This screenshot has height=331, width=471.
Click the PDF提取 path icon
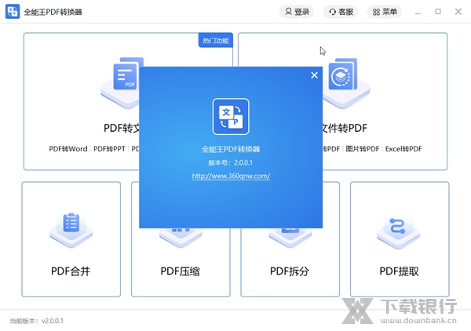click(397, 226)
